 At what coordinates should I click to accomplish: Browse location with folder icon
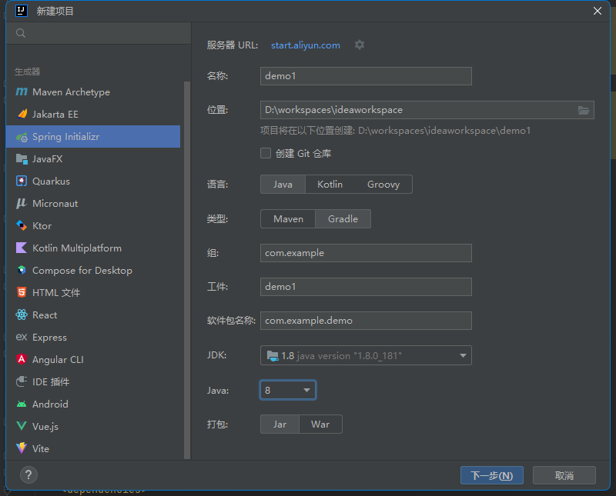(x=584, y=110)
